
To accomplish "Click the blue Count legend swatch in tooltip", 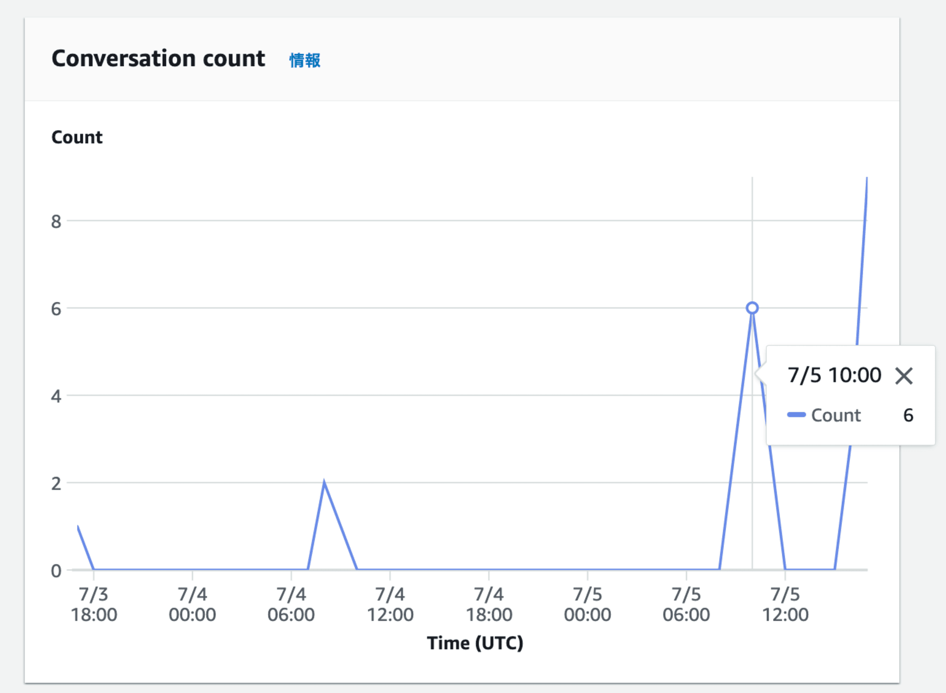I will [x=797, y=415].
